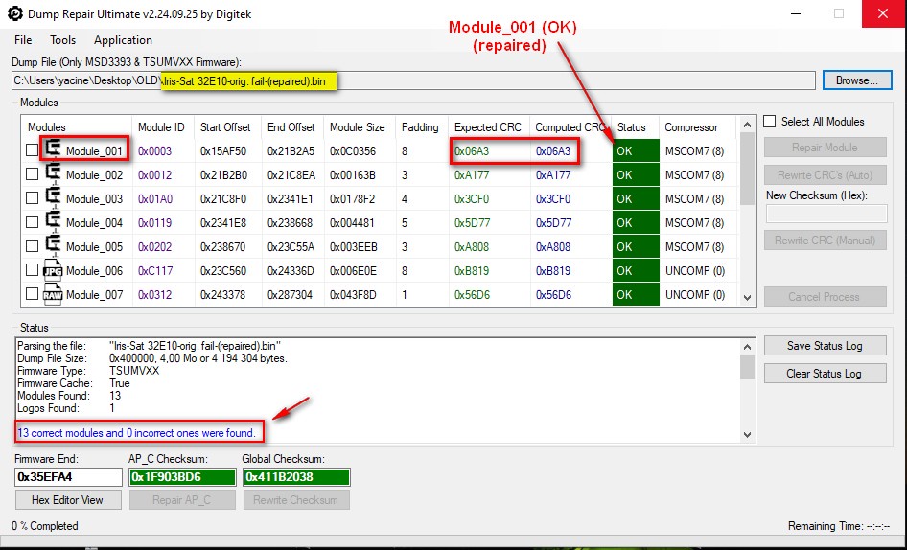Check the Module_002 checkbox
The image size is (907, 550).
click(x=33, y=174)
